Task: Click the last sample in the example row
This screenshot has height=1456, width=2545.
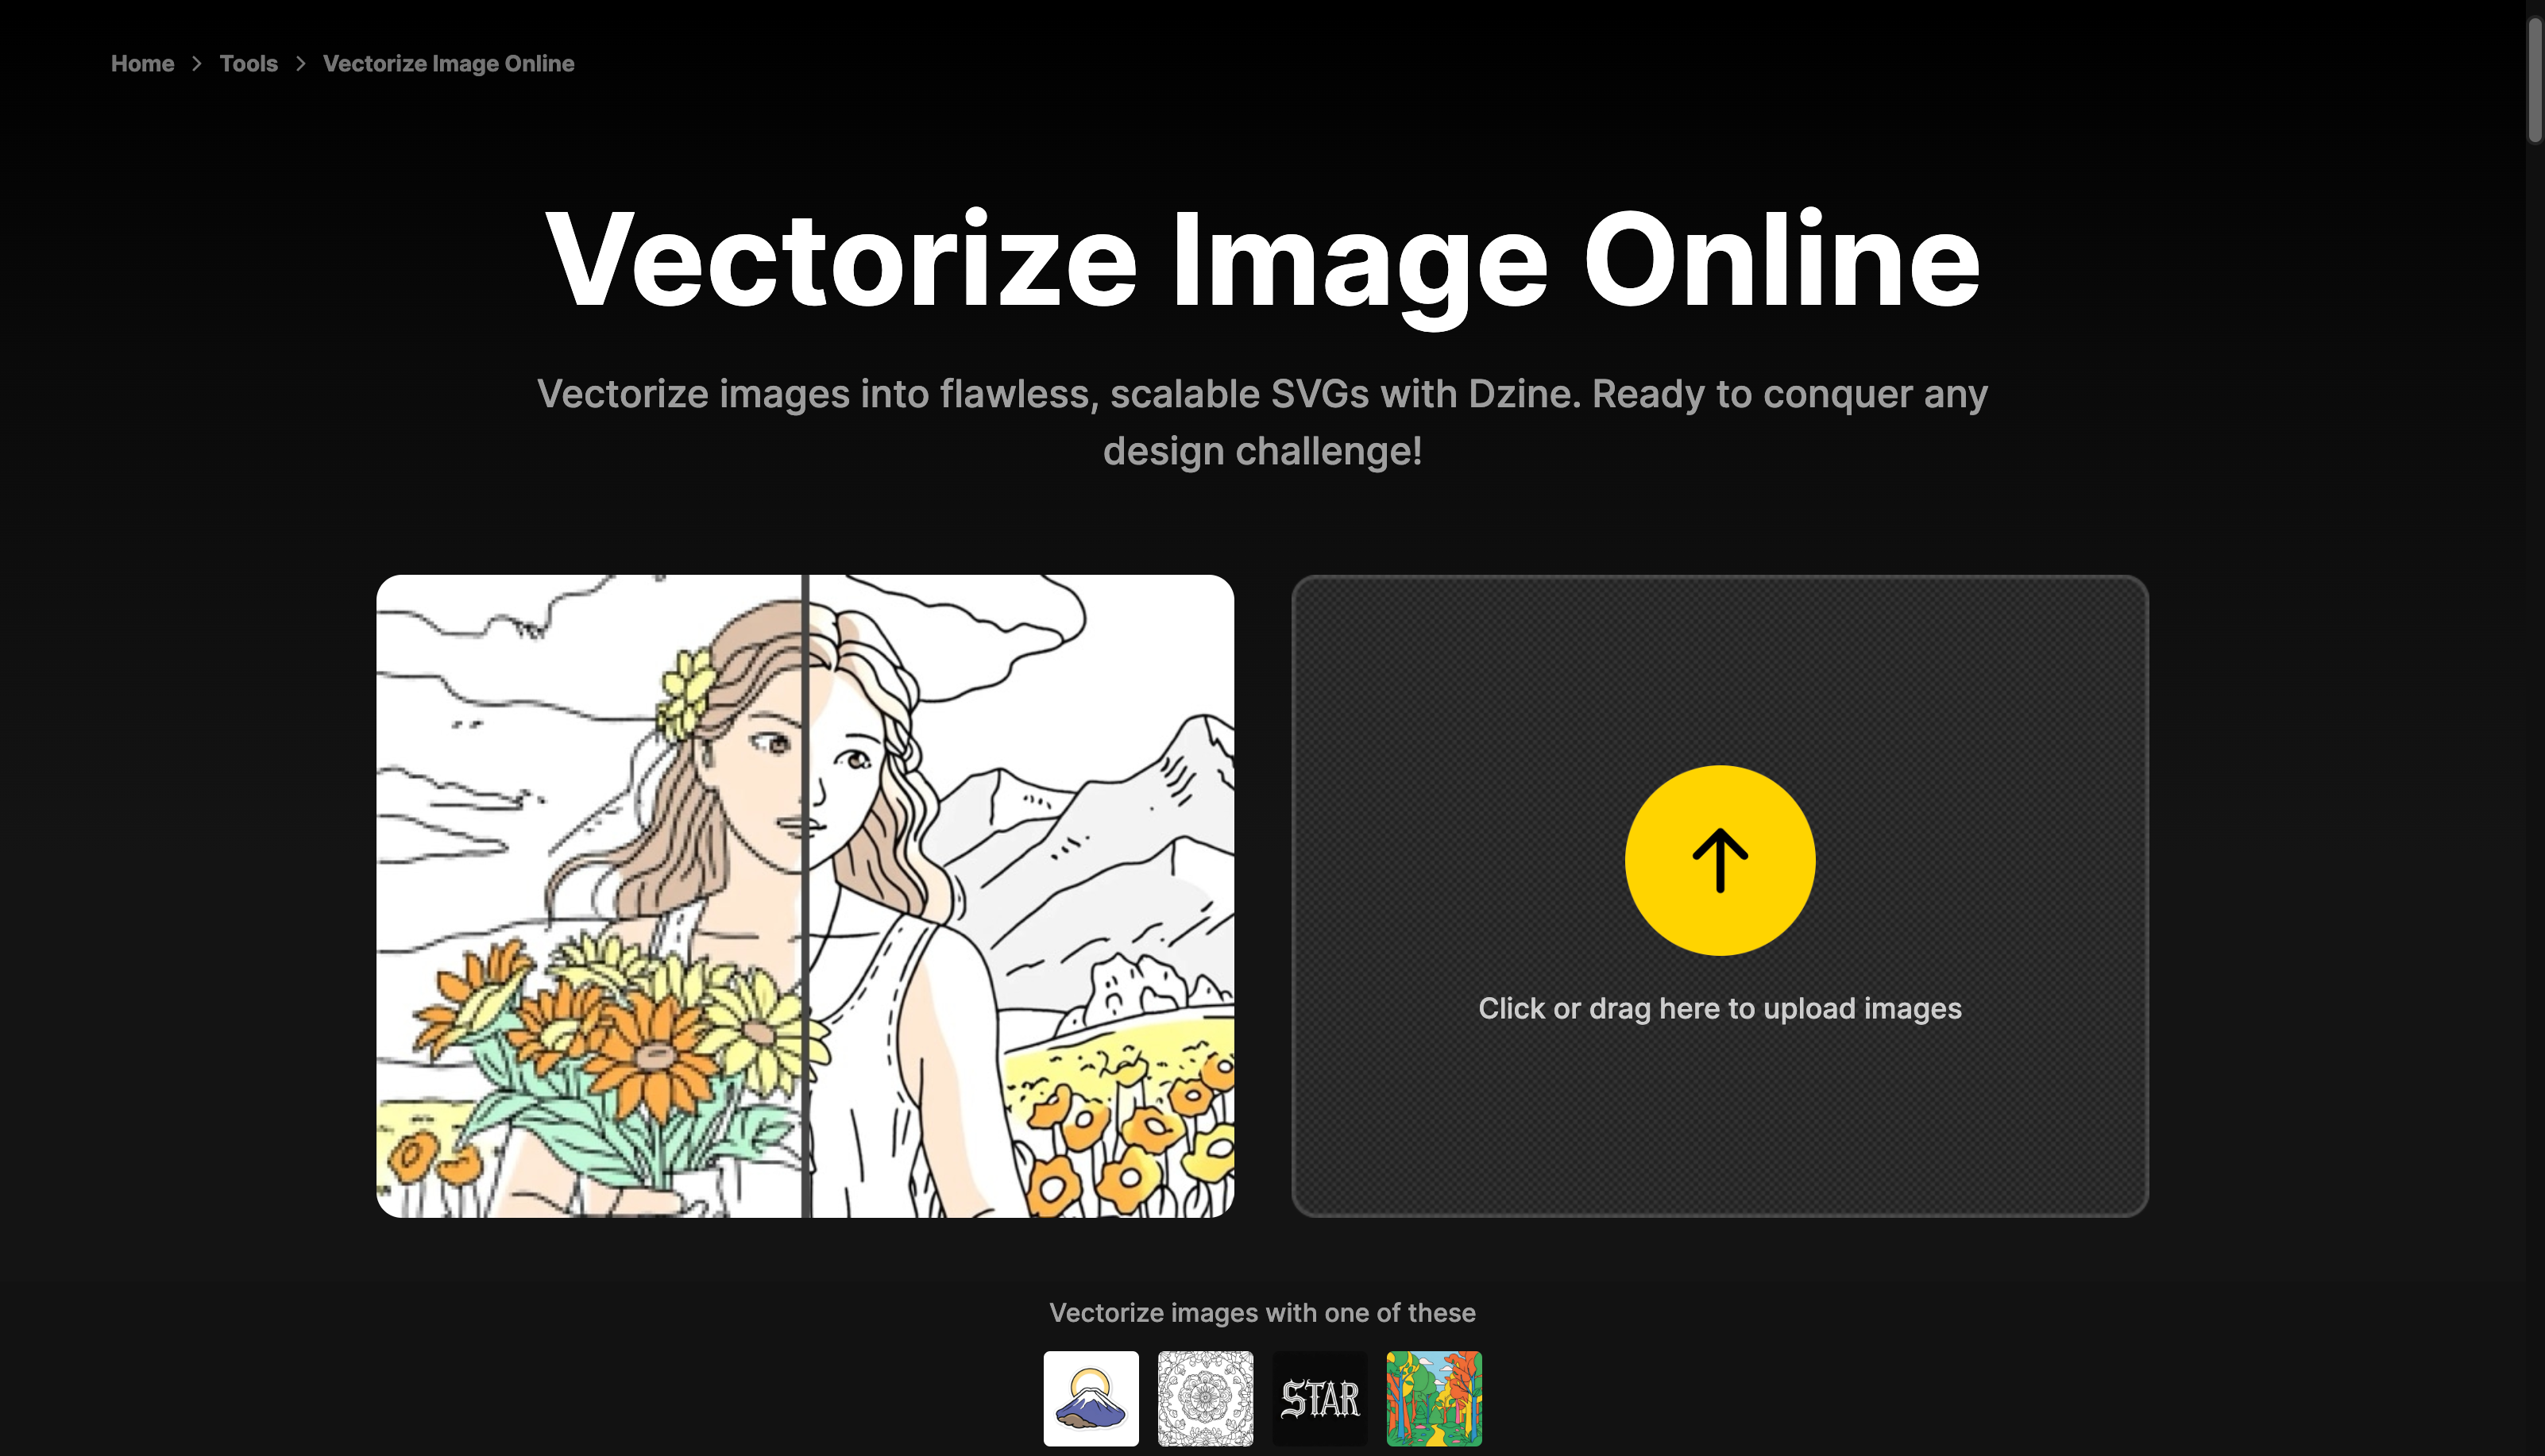Action: 1434,1397
